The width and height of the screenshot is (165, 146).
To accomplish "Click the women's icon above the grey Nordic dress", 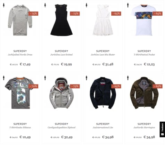I will coord(4,5).
